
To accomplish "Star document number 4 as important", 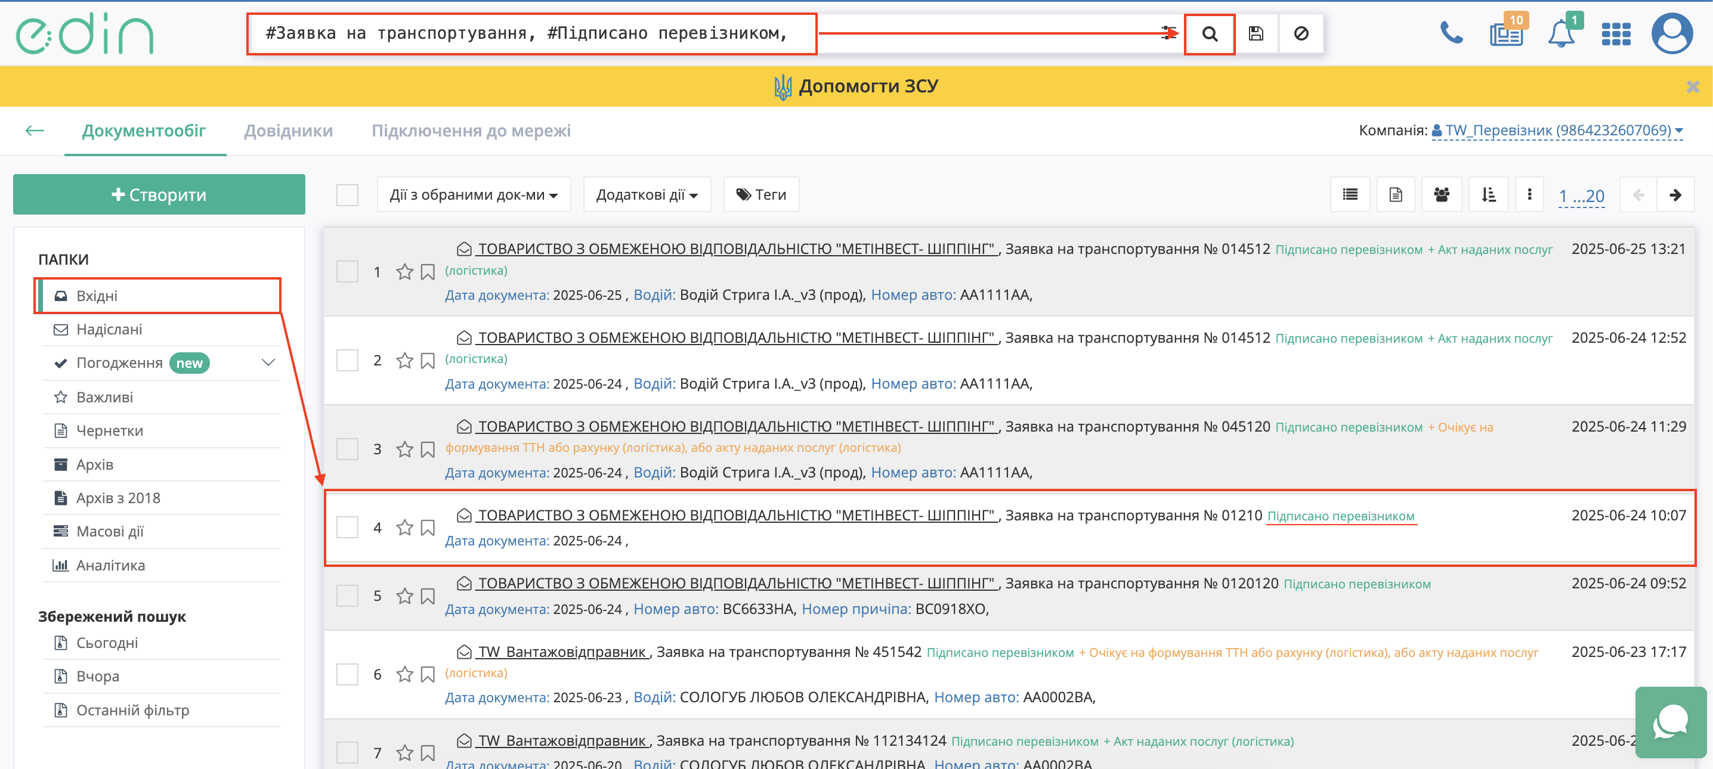I will pyautogui.click(x=404, y=528).
